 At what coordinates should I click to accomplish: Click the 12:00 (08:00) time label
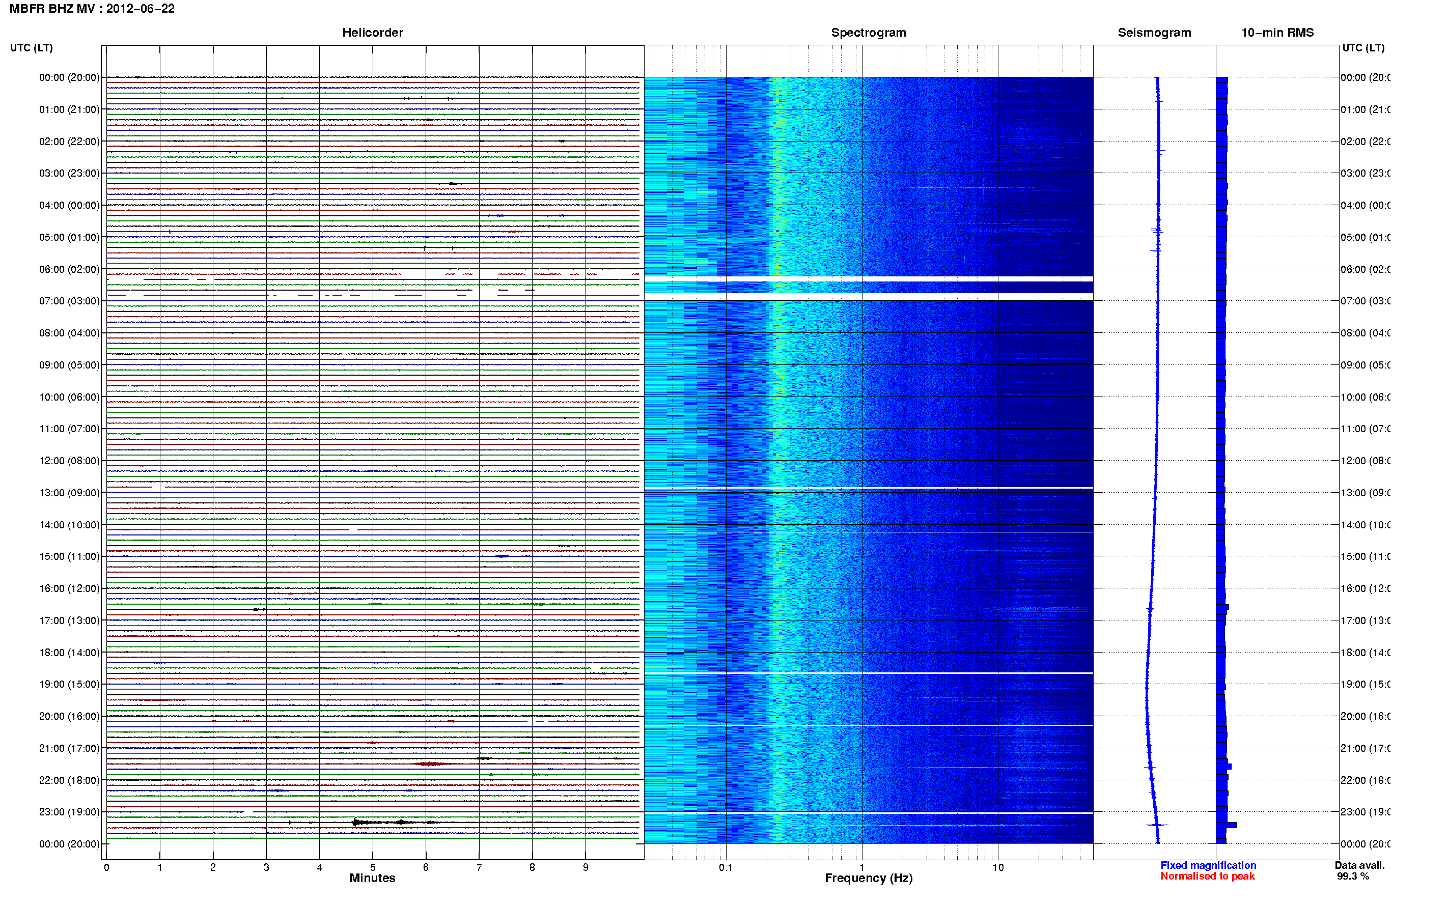tap(69, 460)
